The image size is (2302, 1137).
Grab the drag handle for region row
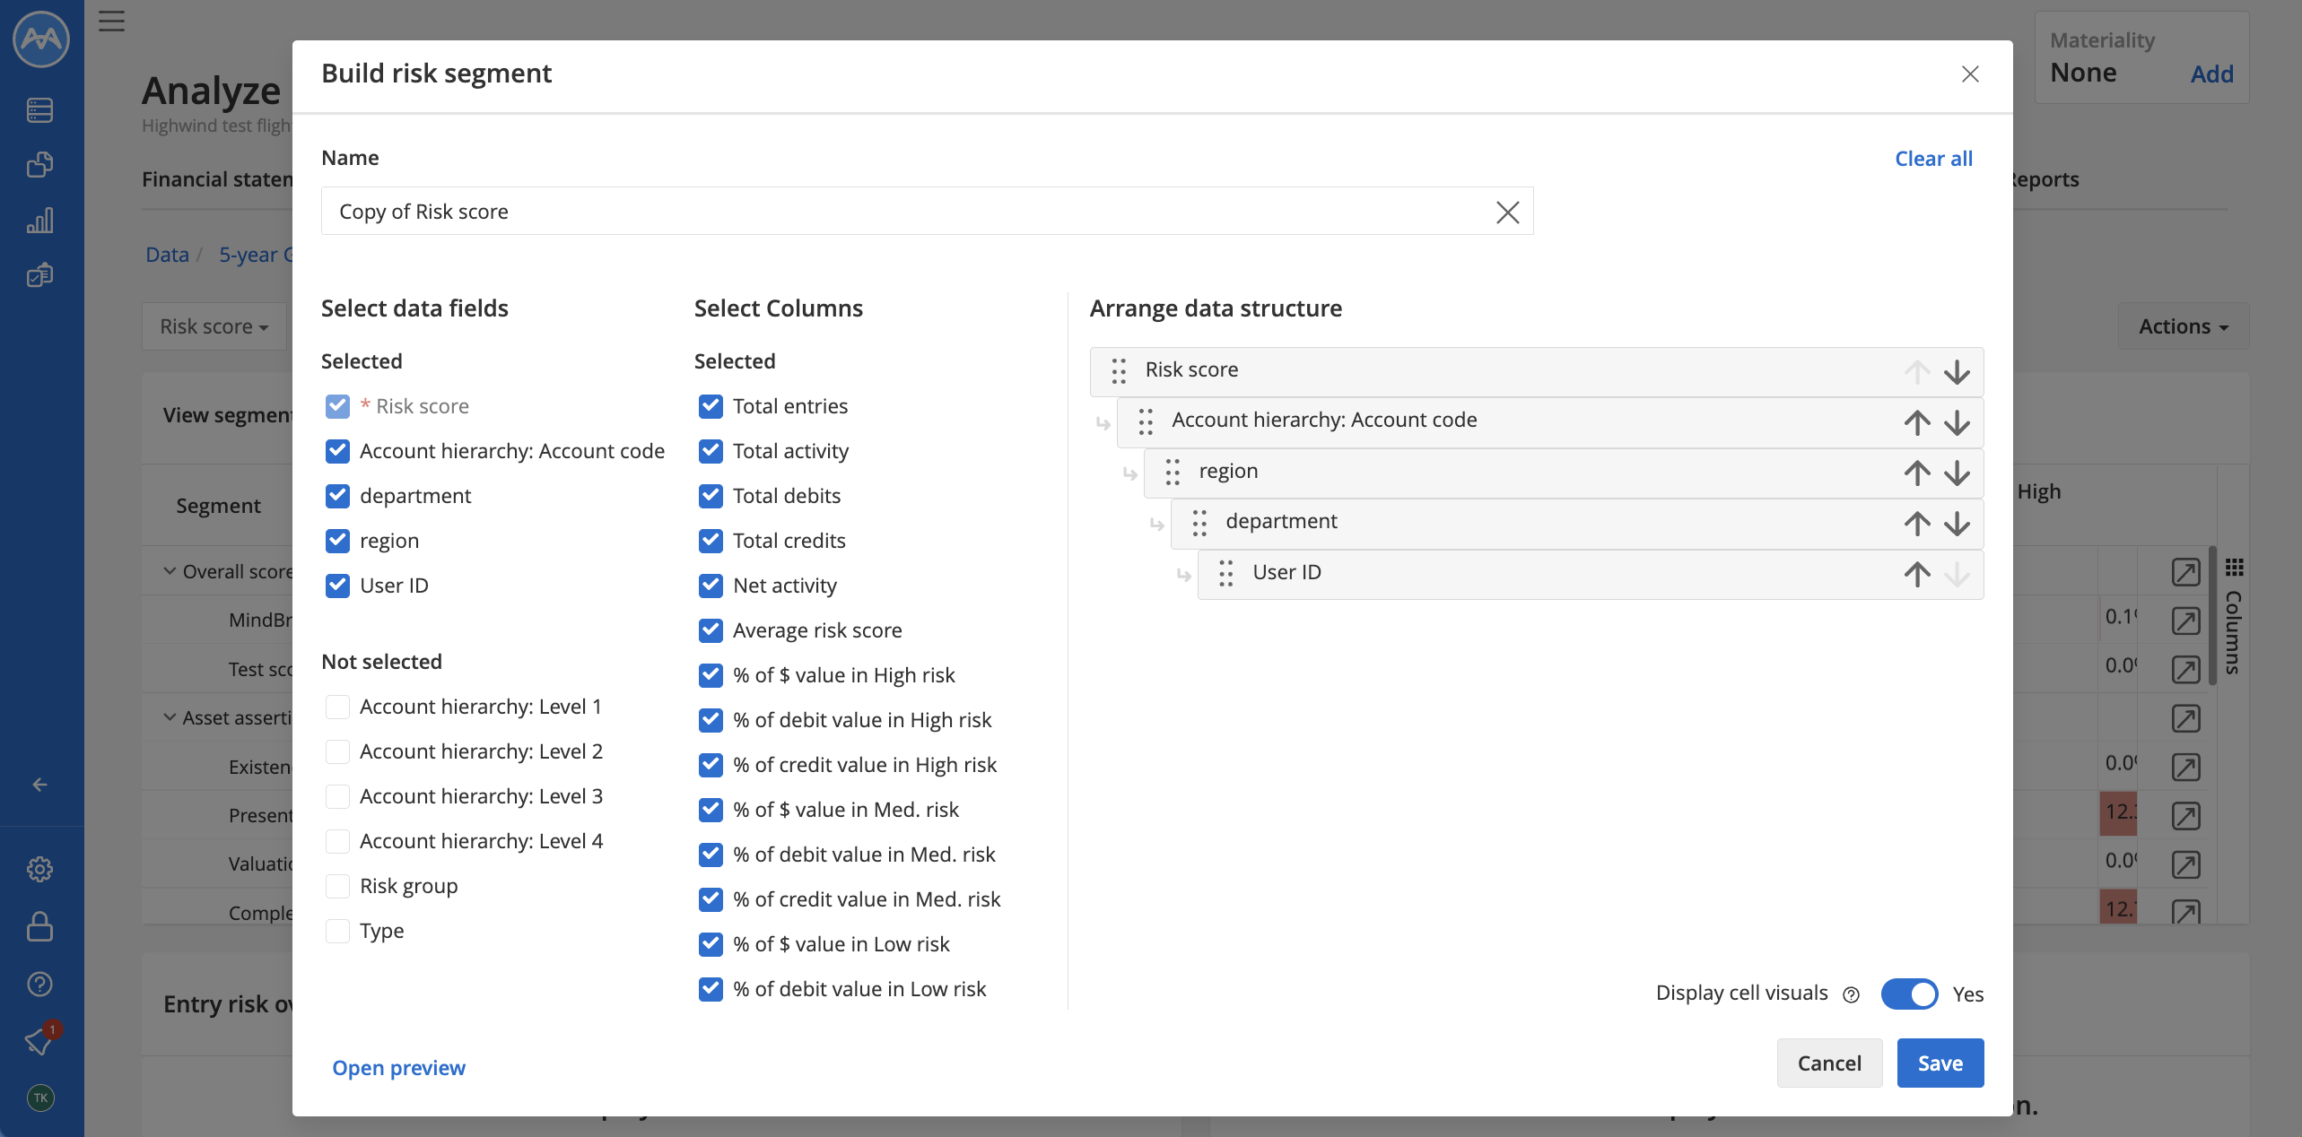pyautogui.click(x=1173, y=473)
